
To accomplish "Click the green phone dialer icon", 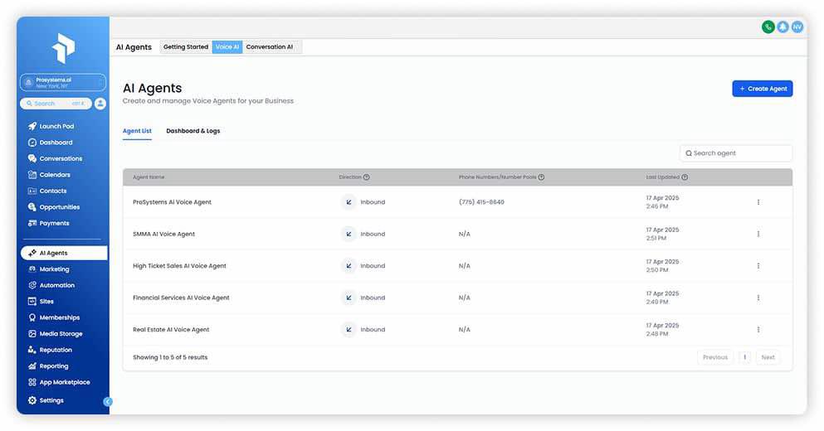I will click(768, 27).
